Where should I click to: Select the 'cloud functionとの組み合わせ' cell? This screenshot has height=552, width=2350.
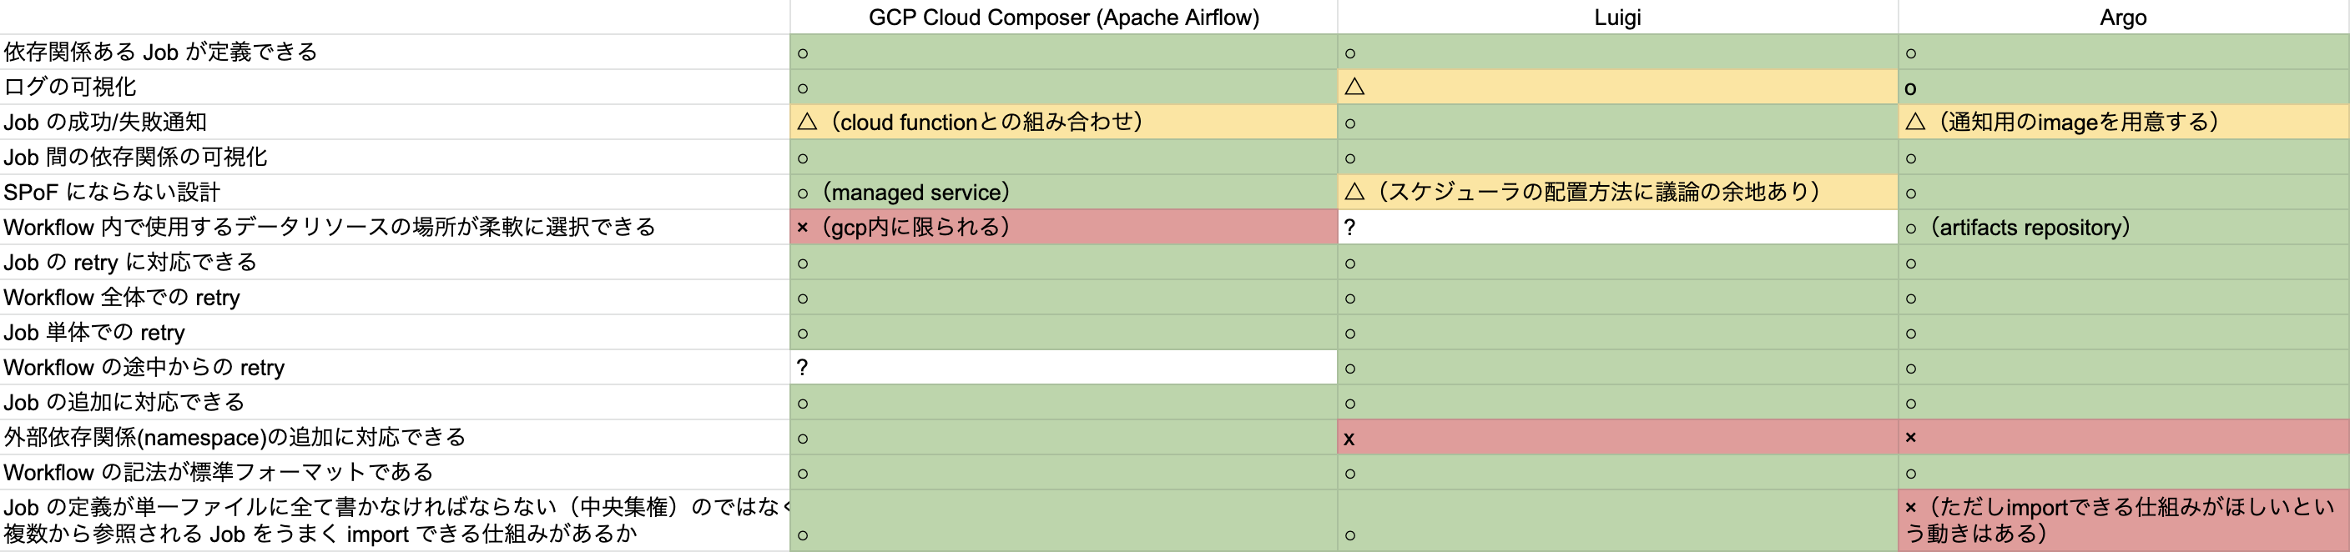pyautogui.click(x=1064, y=122)
